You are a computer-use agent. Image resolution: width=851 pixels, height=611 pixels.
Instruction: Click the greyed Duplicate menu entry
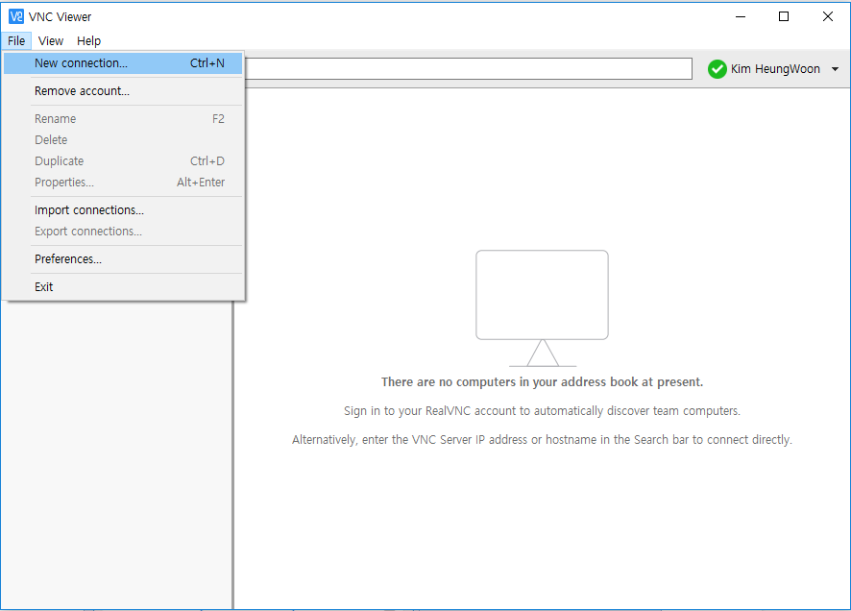coord(123,161)
